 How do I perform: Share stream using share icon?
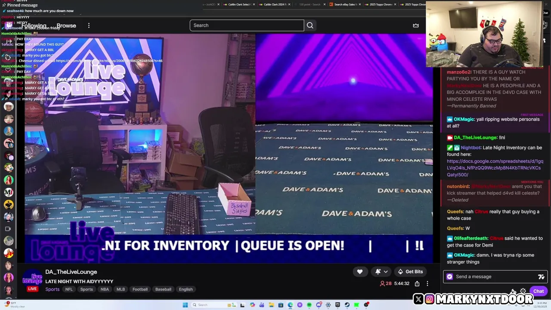pyautogui.click(x=417, y=283)
